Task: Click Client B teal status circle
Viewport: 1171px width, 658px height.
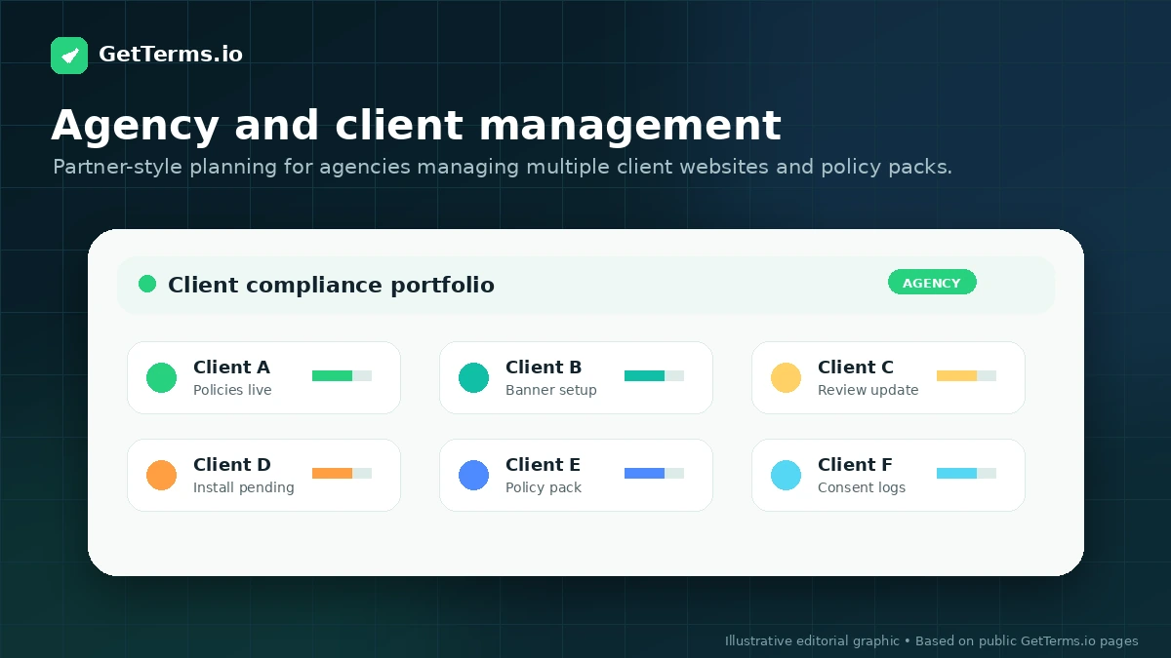Action: (474, 377)
